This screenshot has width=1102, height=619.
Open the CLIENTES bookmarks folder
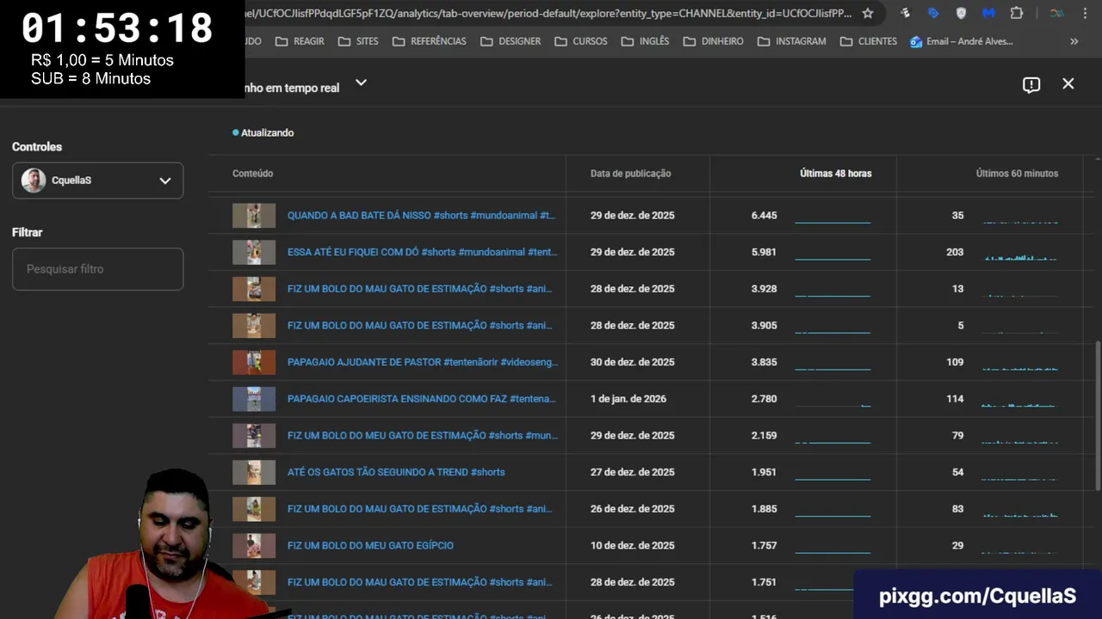pyautogui.click(x=868, y=41)
